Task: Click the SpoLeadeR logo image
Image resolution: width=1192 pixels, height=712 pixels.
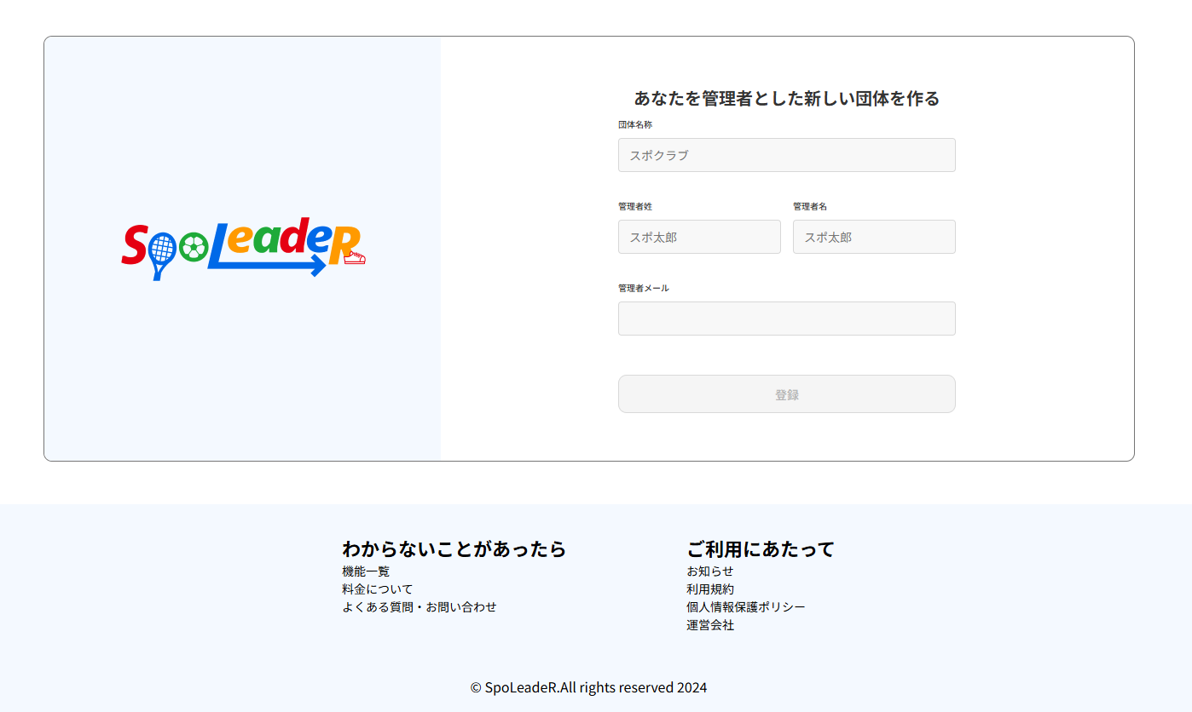Action: pos(243,249)
